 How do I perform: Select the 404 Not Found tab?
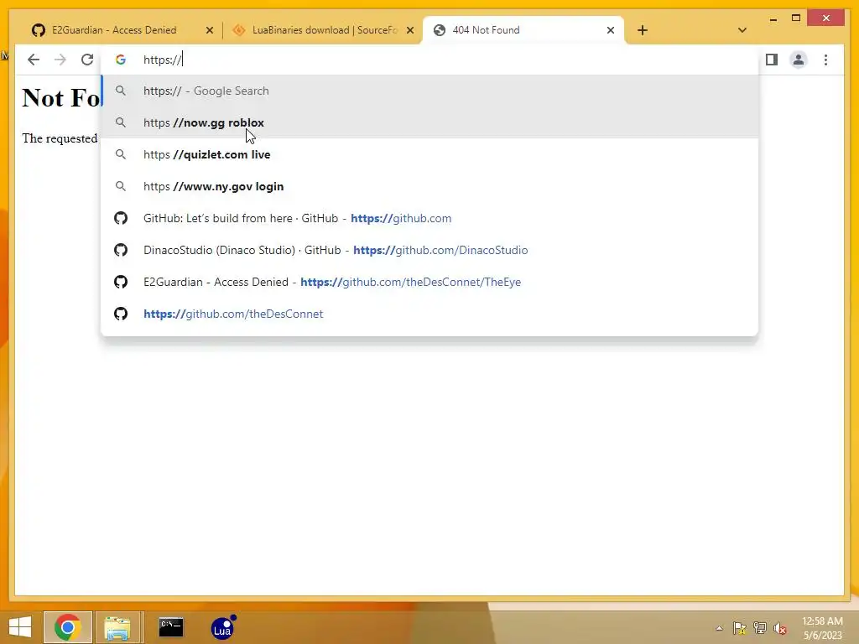tap(523, 30)
